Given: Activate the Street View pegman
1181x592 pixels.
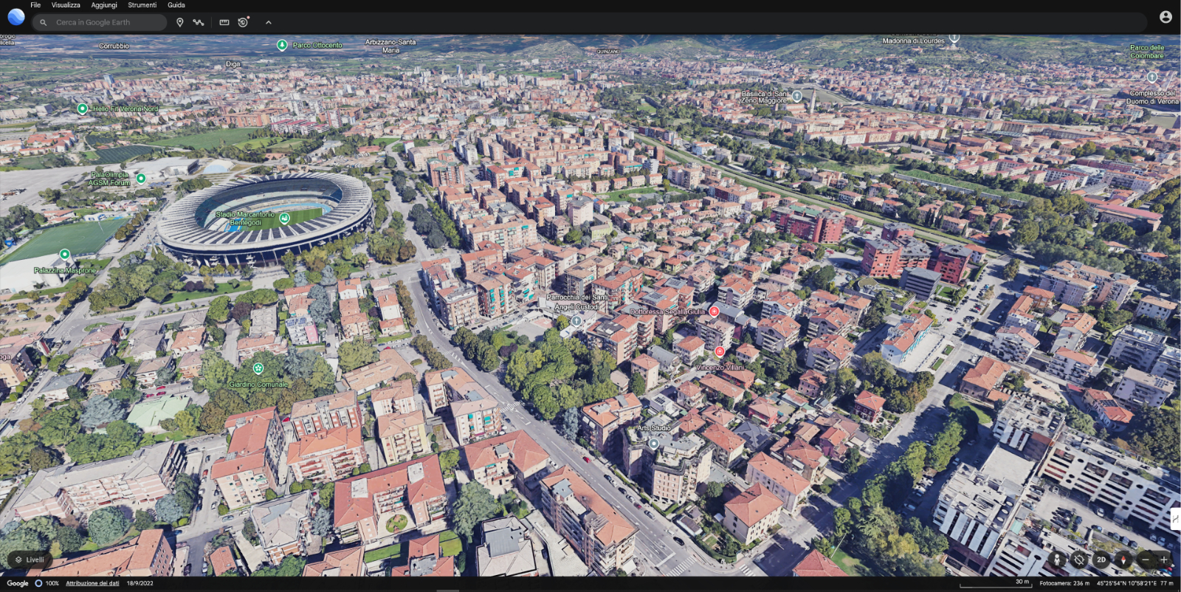Looking at the screenshot, I should coord(1057,560).
